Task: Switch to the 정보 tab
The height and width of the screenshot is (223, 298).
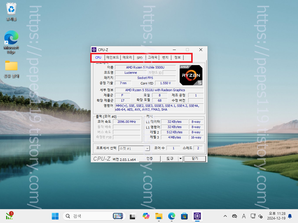Action: [x=177, y=57]
